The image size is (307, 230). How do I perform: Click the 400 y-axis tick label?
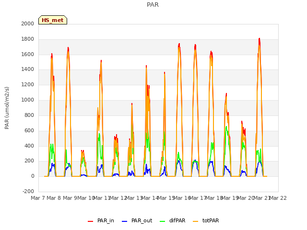(29, 146)
